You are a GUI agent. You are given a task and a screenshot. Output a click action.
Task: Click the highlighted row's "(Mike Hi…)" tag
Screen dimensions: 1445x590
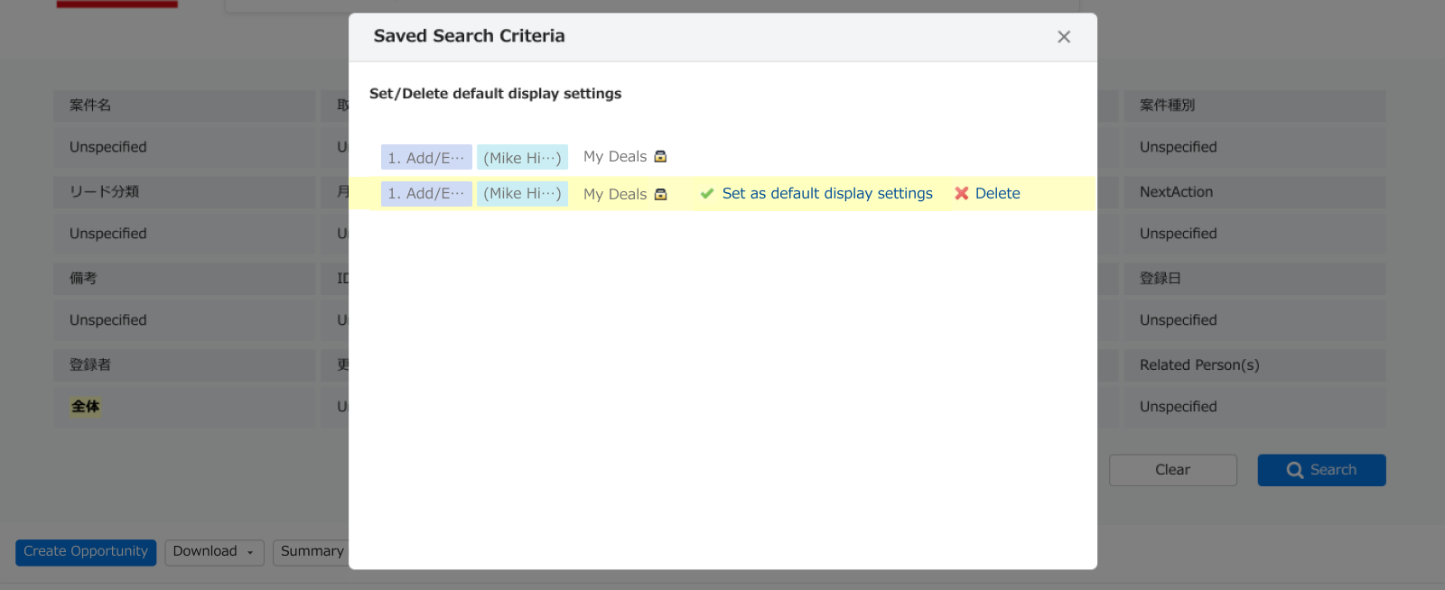pyautogui.click(x=522, y=194)
